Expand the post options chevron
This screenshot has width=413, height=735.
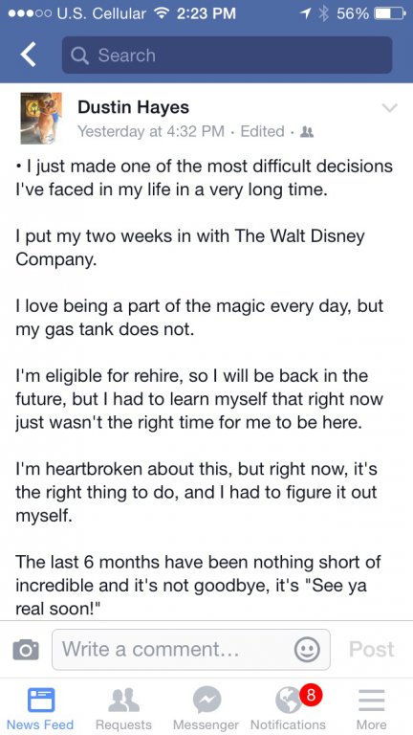coord(389,108)
